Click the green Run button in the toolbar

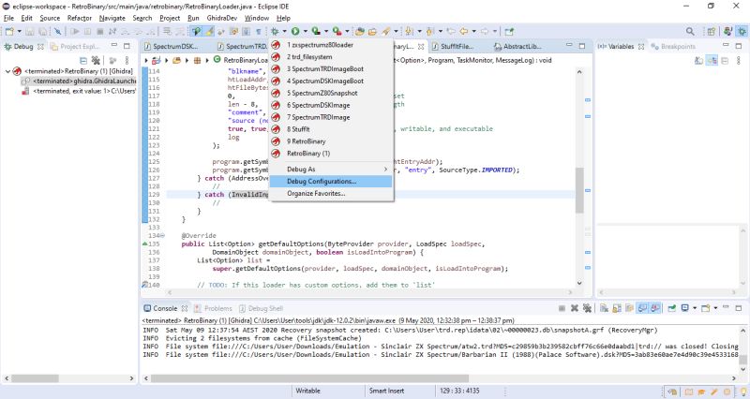pyautogui.click(x=295, y=31)
